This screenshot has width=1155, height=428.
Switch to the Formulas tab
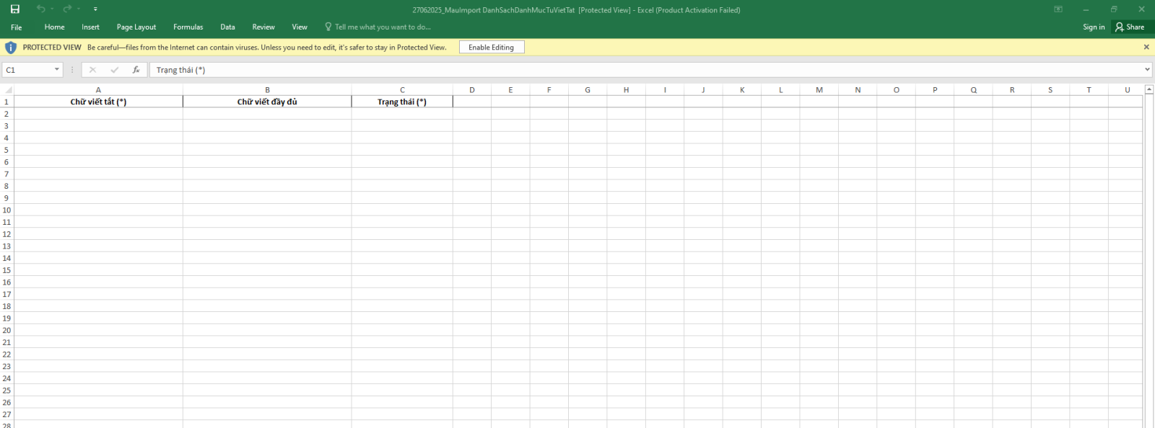coord(188,27)
